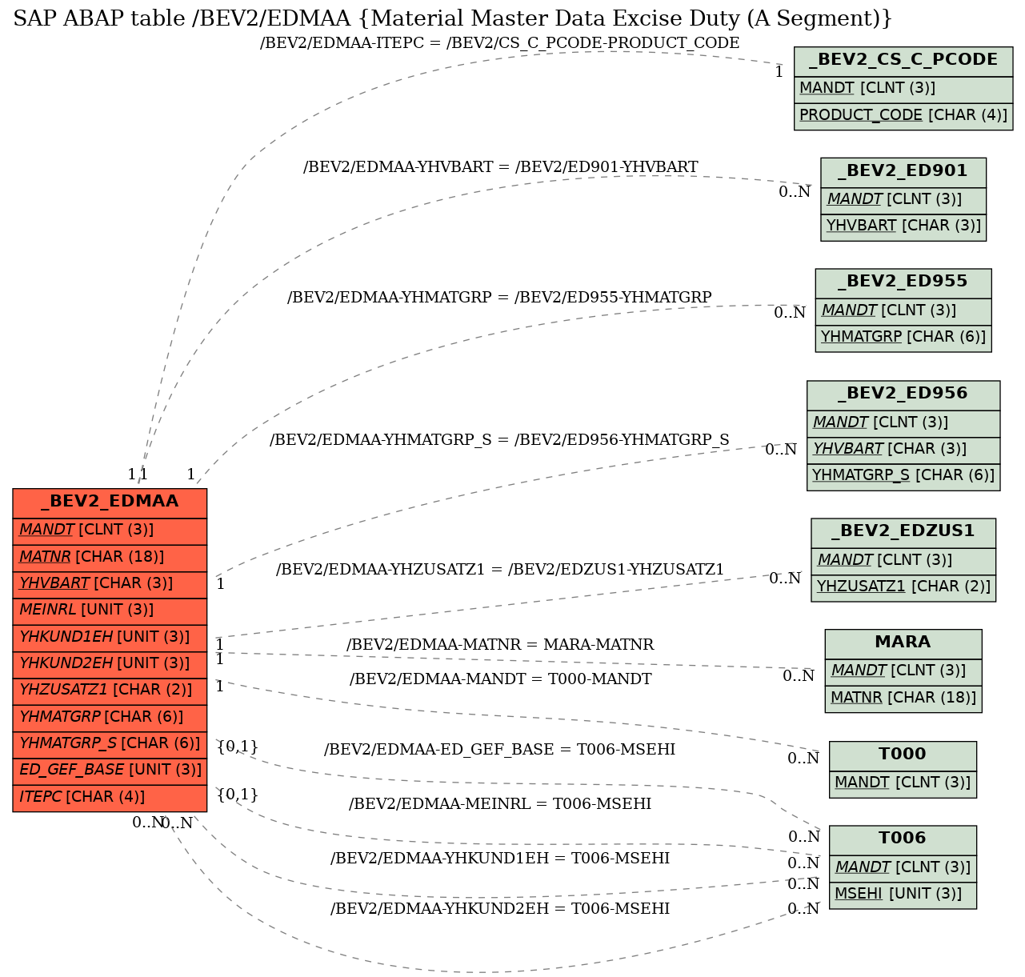Click the YHKUND2EH = T006-MSEHI relation label
Screen dimensions: 1025x977
500,909
